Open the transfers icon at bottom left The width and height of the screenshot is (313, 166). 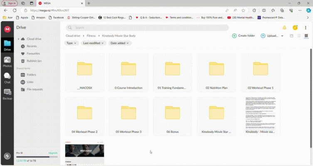7,156
